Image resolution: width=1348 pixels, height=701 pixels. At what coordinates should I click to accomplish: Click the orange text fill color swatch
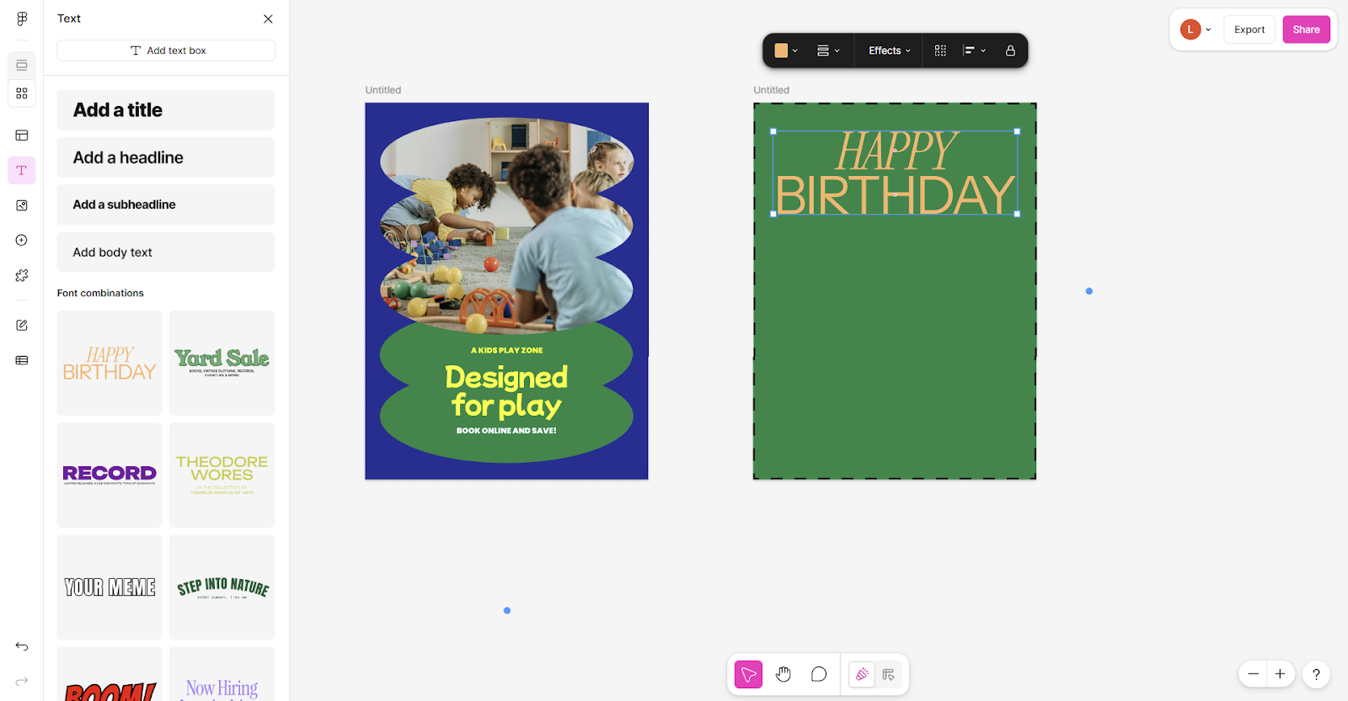781,50
